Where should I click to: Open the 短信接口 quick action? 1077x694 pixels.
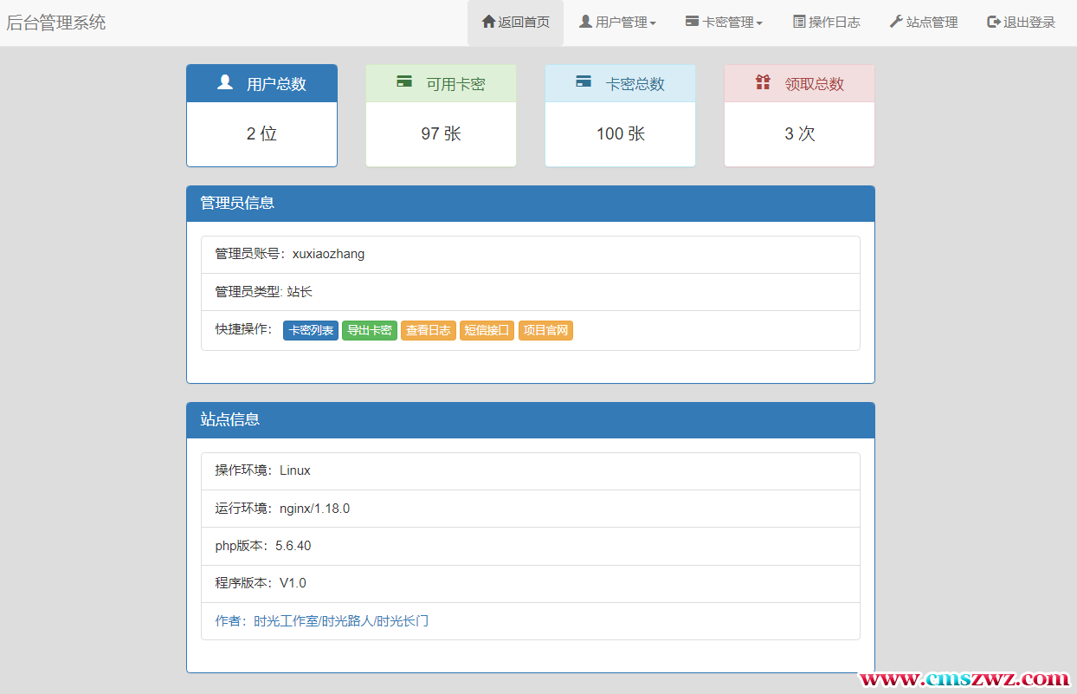pyautogui.click(x=487, y=330)
